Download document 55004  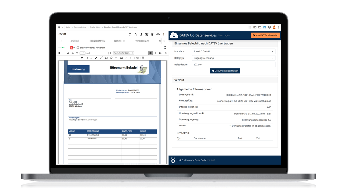tap(141, 34)
